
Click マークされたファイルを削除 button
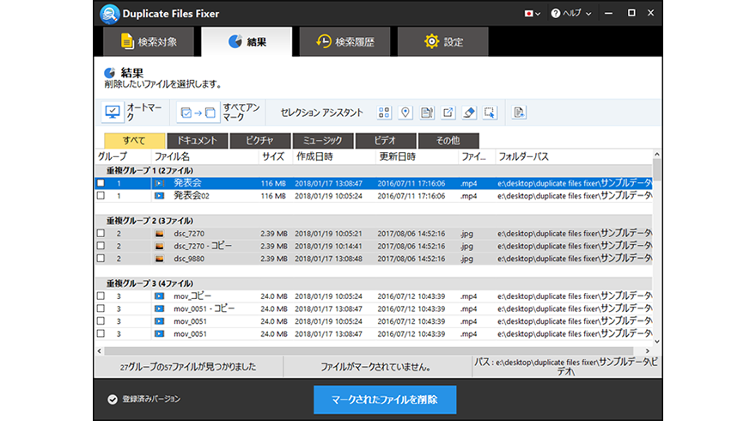(385, 400)
